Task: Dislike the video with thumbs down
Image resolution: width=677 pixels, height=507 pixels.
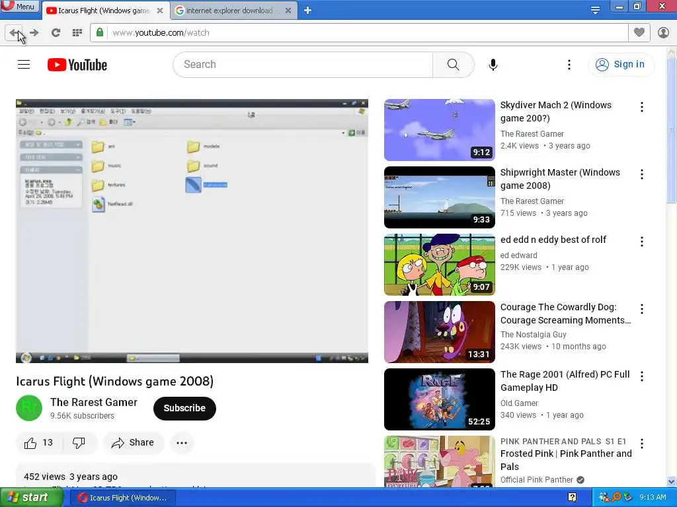Action: click(79, 443)
